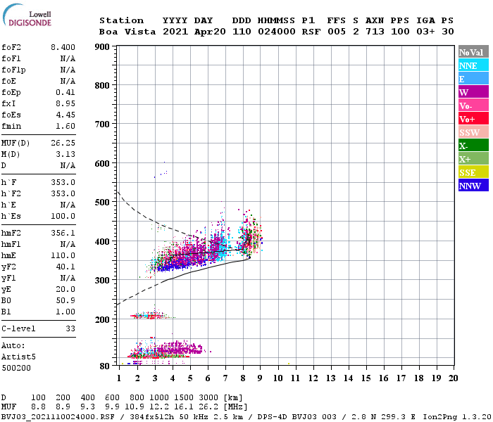Click the 500200 version number

(16, 369)
